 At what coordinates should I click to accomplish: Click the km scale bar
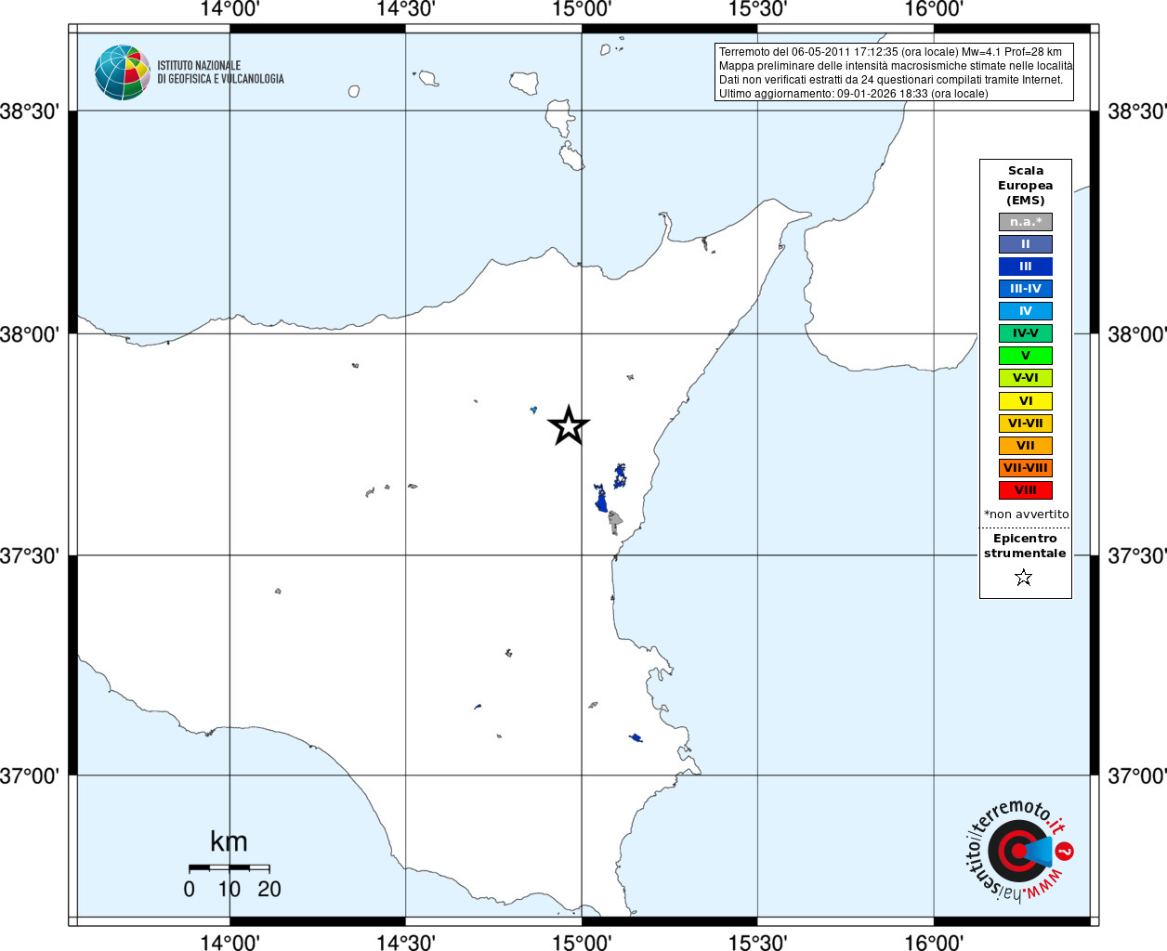(229, 868)
